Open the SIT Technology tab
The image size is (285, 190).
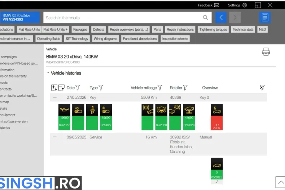(77, 39)
